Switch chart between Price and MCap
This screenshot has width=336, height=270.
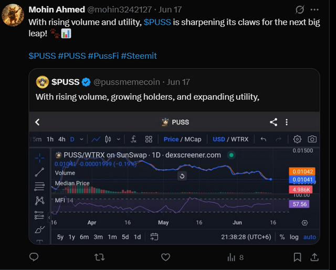point(182,139)
